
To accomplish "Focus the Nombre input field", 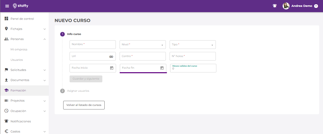I will pyautogui.click(x=92, y=45).
